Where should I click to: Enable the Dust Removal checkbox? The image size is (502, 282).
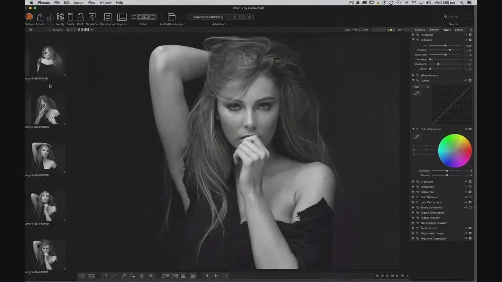[x=470, y=197]
